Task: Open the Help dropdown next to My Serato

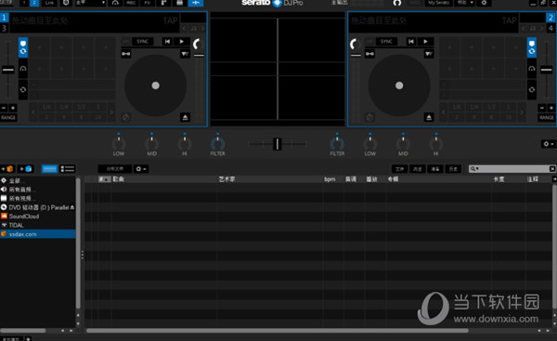Action: tap(465, 3)
